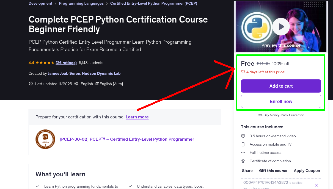Screen dimensions: 333x189
Task: Click the on-demand video icon
Action: point(243,136)
